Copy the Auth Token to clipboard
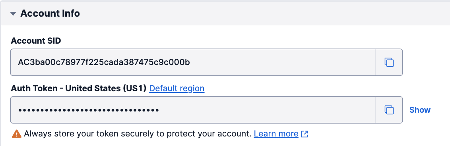Viewport: 450px width, 146px height. [x=389, y=110]
